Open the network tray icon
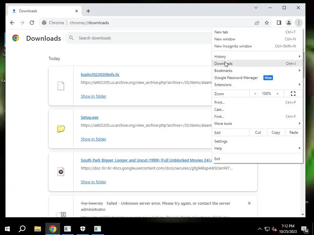314x235 pixels. [267, 229]
